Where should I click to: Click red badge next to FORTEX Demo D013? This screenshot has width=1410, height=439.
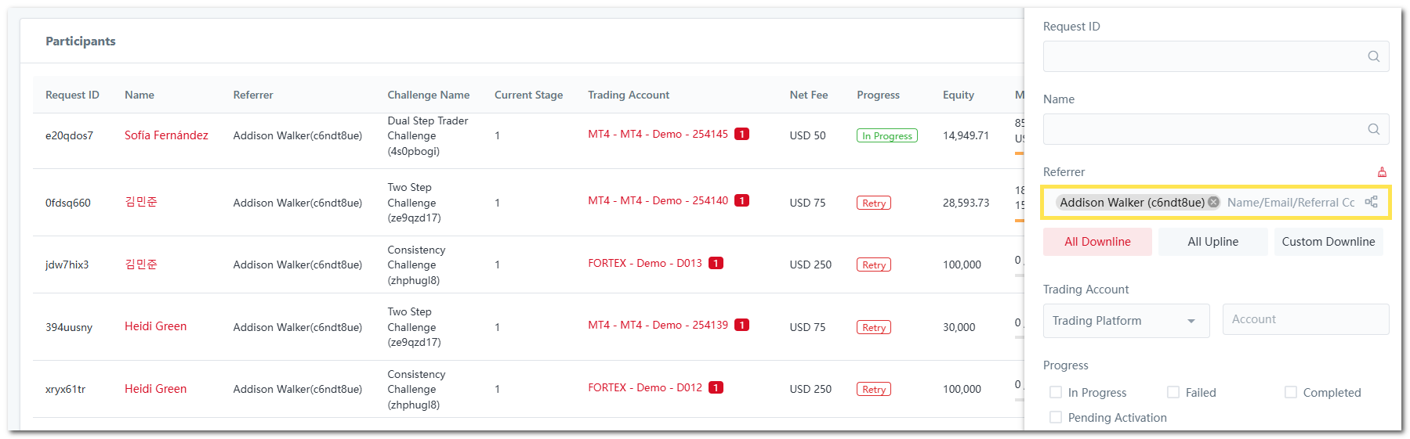coord(716,264)
